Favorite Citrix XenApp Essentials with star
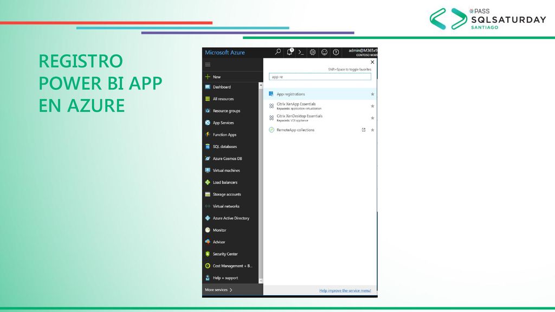 (x=372, y=106)
